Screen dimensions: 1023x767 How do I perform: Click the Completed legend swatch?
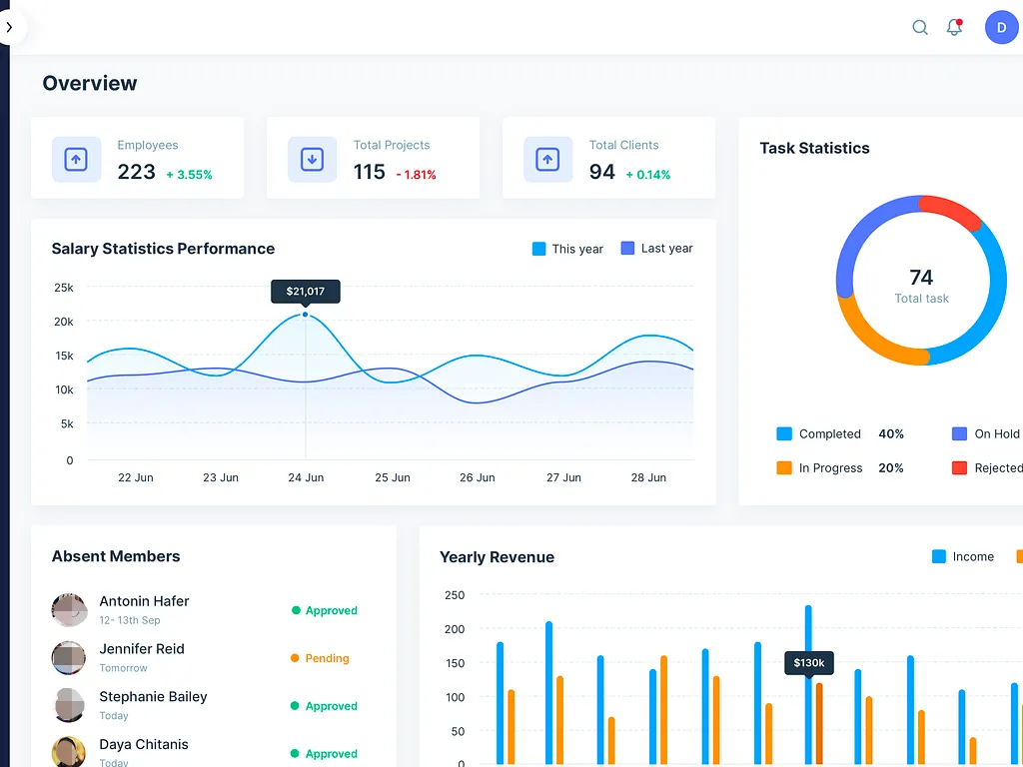coord(784,433)
